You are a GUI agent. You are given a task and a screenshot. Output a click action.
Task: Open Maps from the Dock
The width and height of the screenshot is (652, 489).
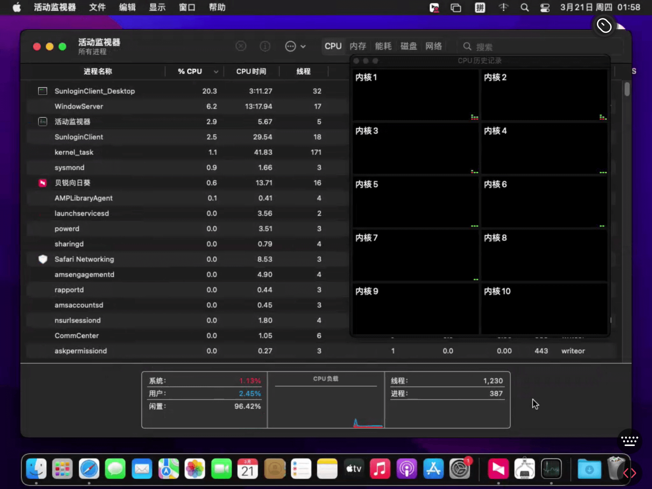pyautogui.click(x=168, y=469)
